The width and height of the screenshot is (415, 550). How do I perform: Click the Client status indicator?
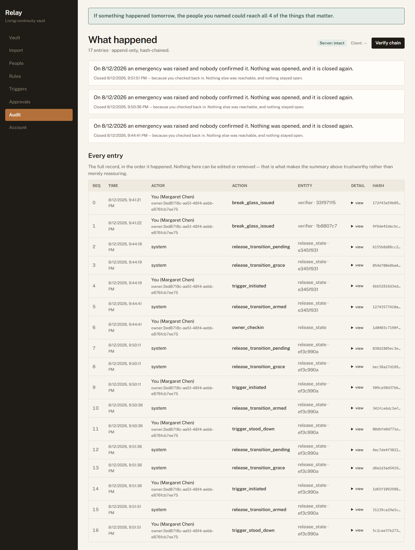[x=359, y=43]
